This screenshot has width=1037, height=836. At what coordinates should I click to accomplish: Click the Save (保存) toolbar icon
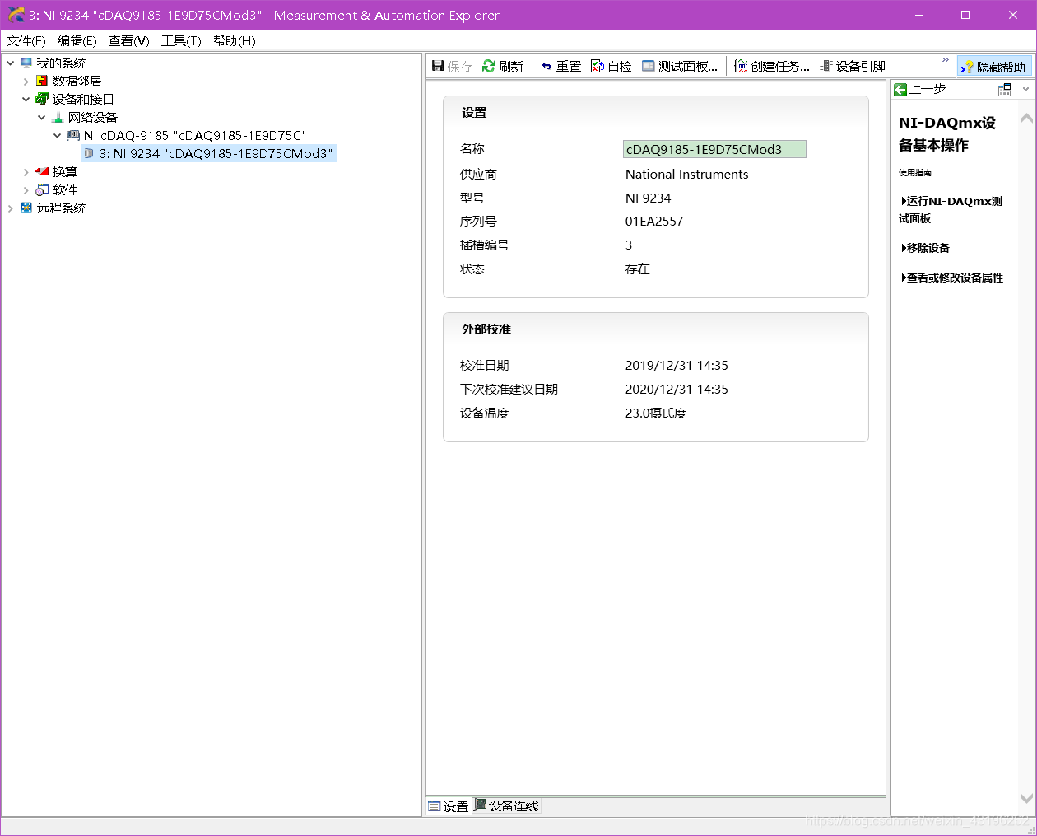point(438,66)
